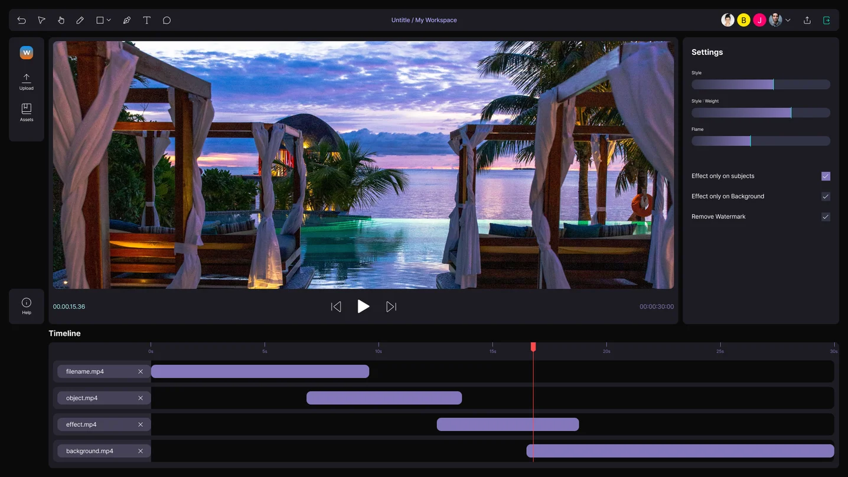Select the Pencil tool in the toolbar

click(80, 19)
